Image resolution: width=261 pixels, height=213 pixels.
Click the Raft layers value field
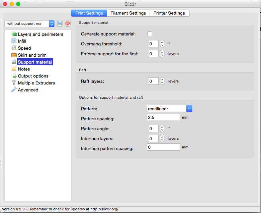(153, 81)
